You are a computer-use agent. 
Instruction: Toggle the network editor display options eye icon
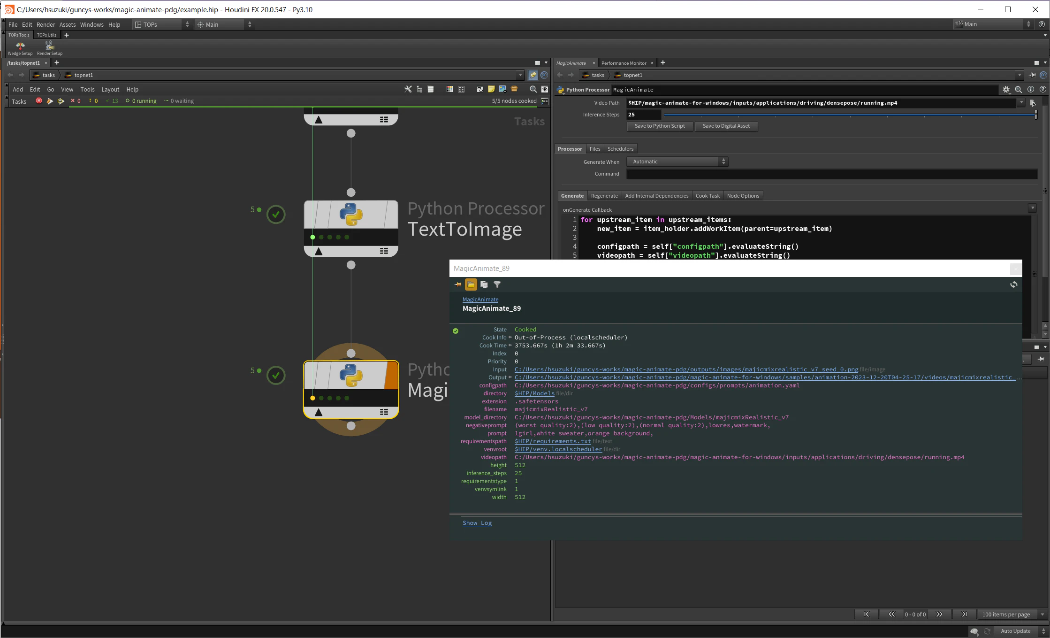click(544, 89)
